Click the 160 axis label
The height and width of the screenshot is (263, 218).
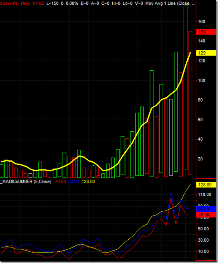pos(201,21)
